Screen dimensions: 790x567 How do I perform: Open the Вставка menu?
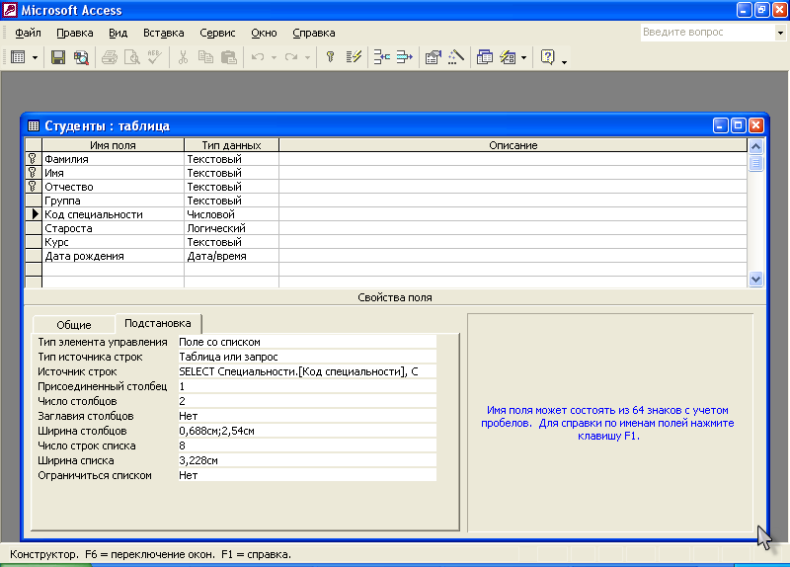[163, 33]
